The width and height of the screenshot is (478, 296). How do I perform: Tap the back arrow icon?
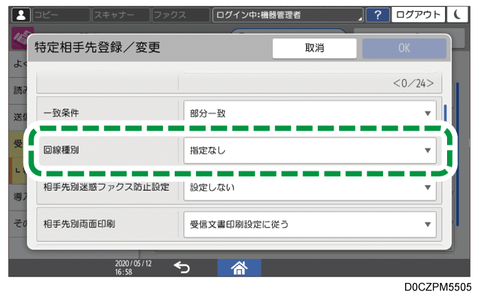coord(182,268)
